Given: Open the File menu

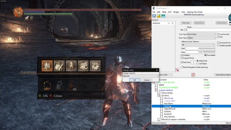Looking at the screenshot, I should tap(154, 12).
